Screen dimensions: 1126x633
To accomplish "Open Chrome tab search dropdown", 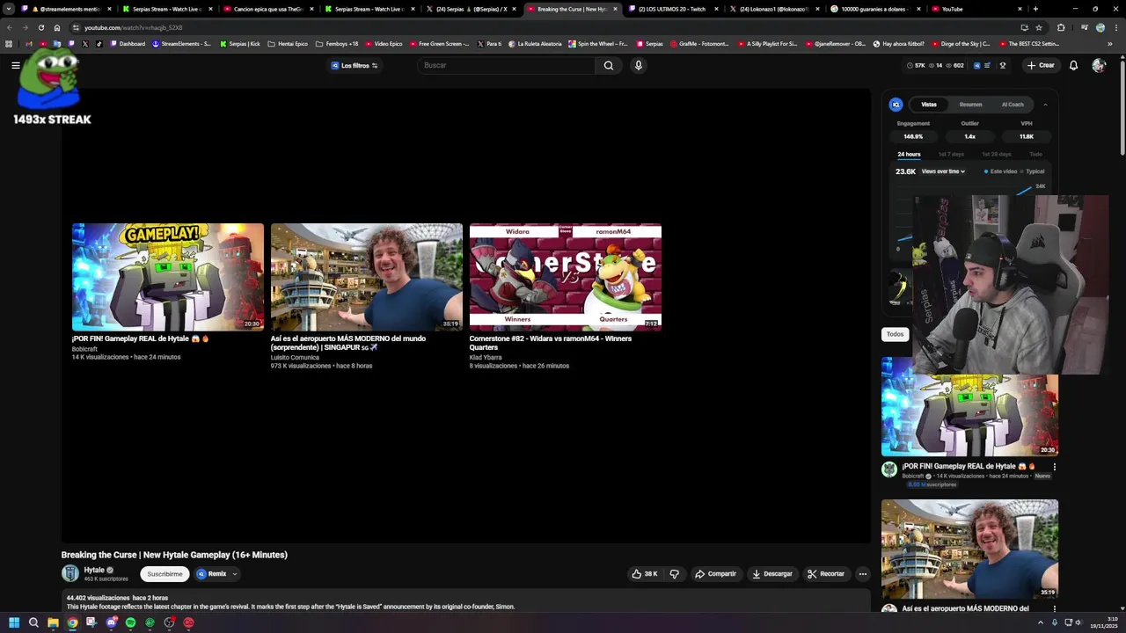I will pos(9,9).
